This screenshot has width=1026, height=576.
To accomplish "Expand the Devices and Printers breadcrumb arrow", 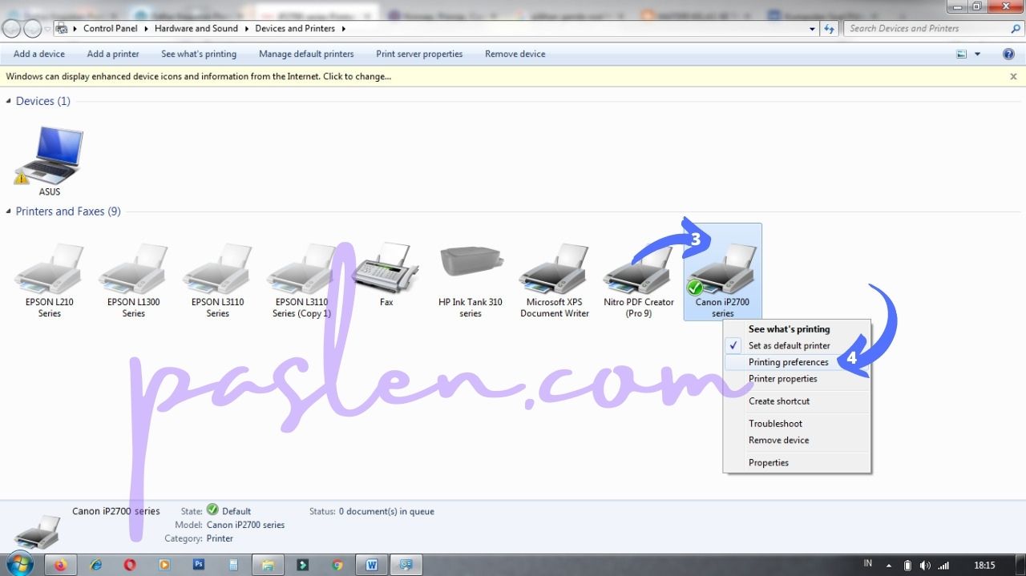I will click(x=343, y=29).
